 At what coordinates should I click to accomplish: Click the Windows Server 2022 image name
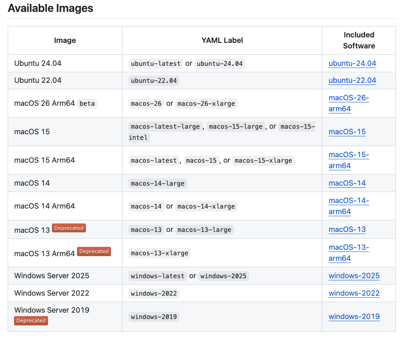52,293
